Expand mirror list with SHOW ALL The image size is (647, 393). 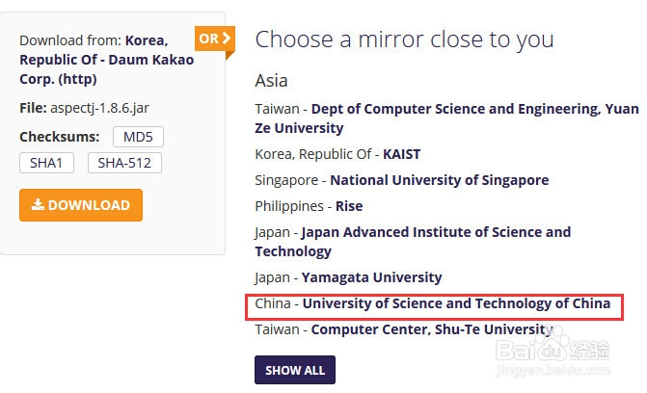[295, 370]
